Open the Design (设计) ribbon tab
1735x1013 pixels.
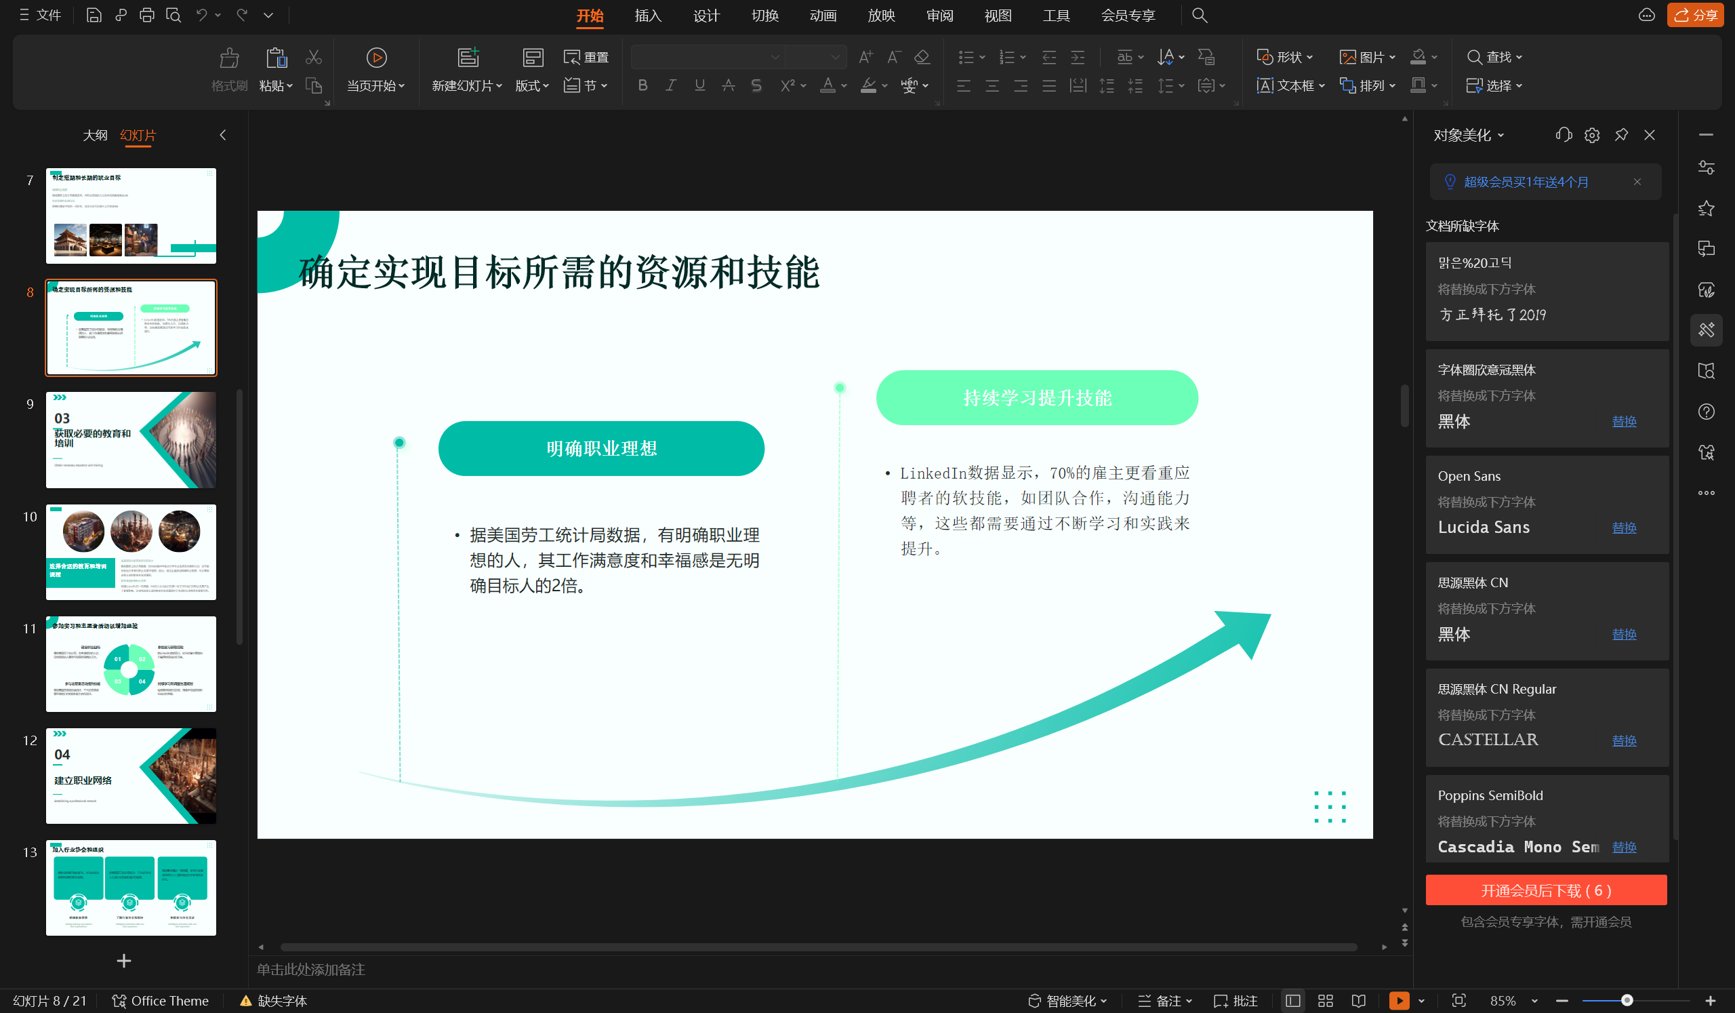pos(706,15)
